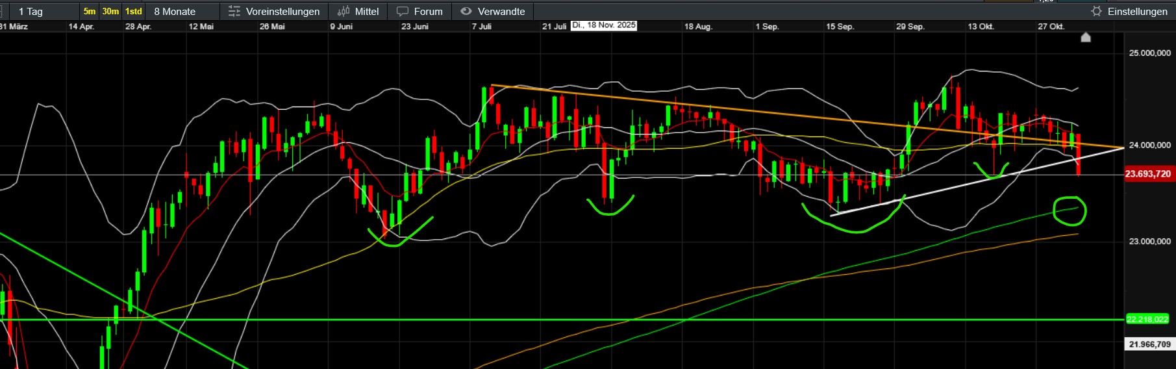This screenshot has height=369, width=1176.
Task: Click the '27 Okt.' date axis label
Action: click(x=1051, y=27)
